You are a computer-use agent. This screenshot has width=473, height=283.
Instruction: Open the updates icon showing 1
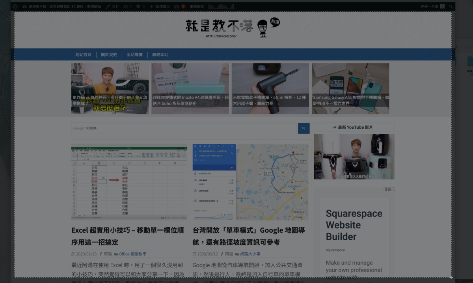click(128, 7)
